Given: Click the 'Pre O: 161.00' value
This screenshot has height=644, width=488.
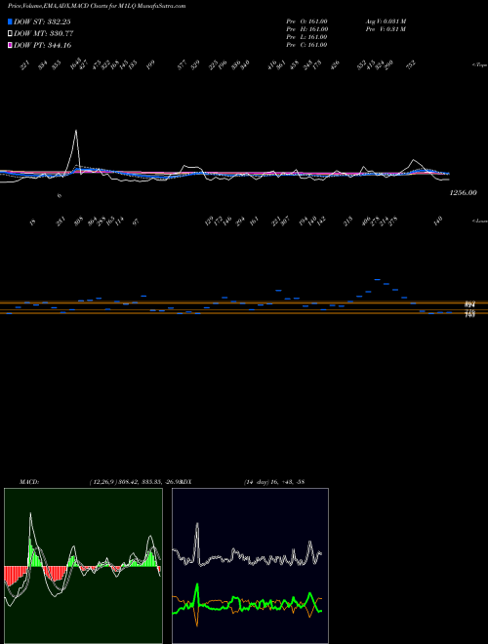Looking at the screenshot, I should click(x=306, y=21).
